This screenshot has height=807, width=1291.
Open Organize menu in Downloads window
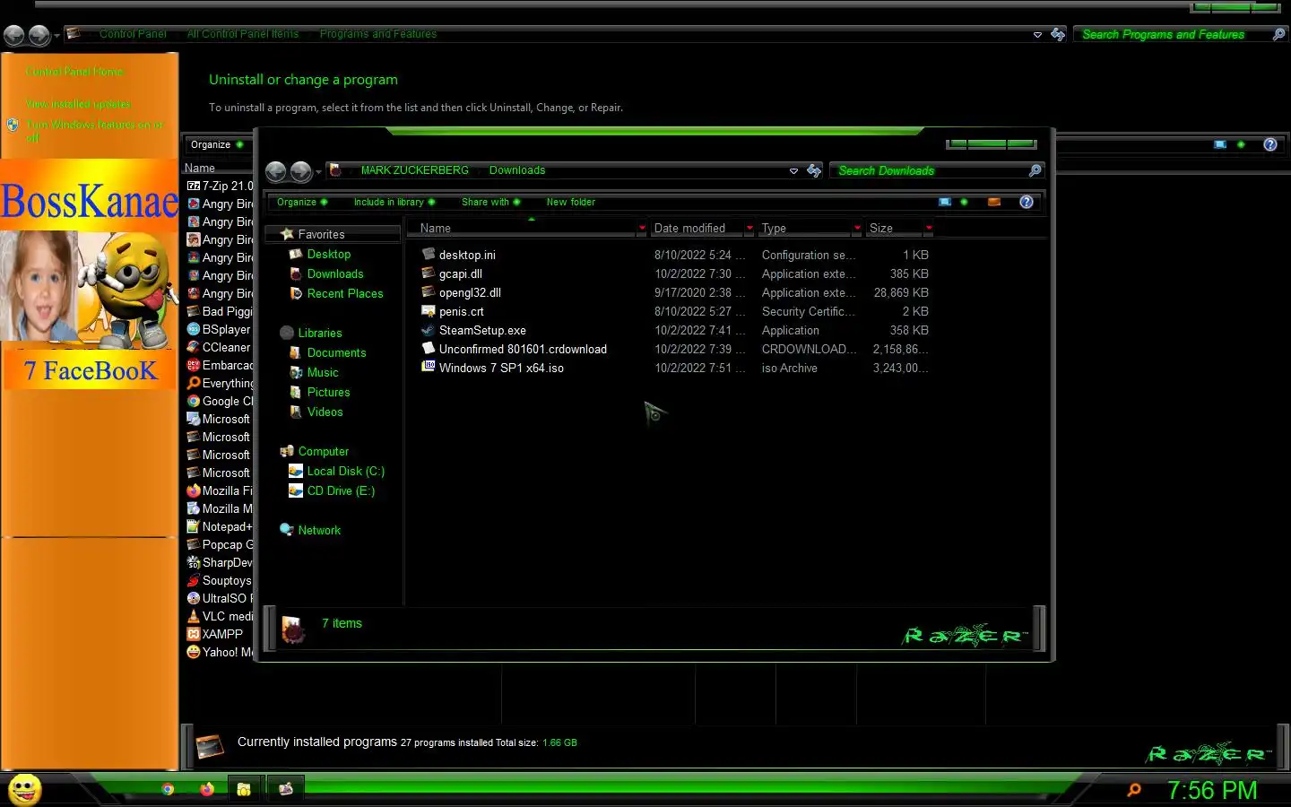(x=302, y=202)
